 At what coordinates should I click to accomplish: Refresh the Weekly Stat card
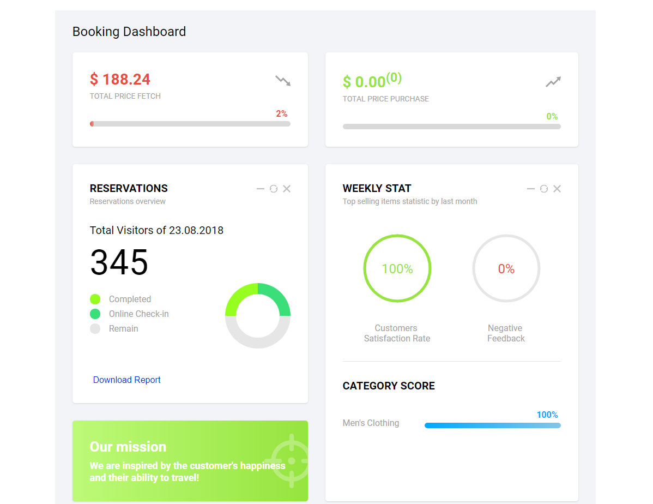[x=544, y=189]
